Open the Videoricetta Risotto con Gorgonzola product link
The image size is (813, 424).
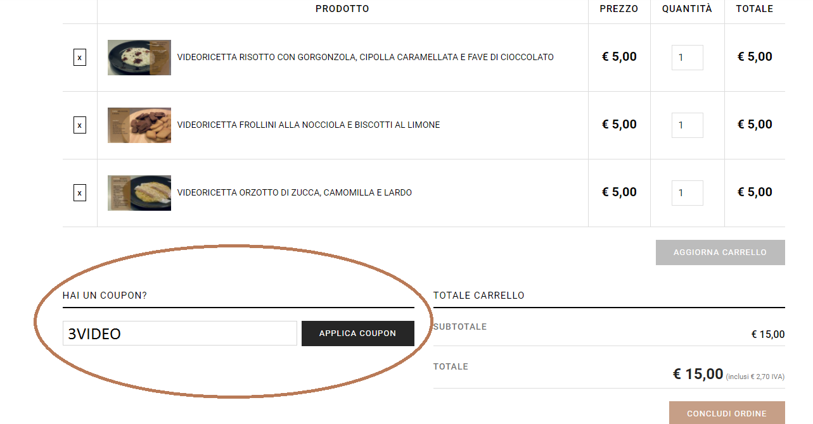click(366, 58)
